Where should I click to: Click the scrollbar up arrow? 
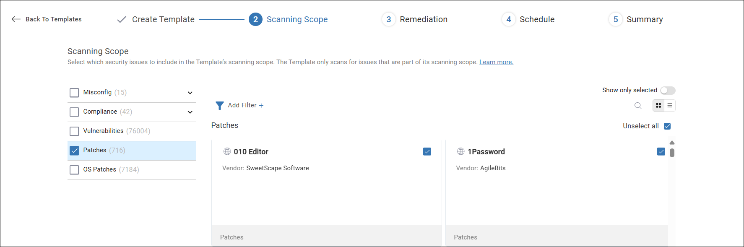coord(672,143)
